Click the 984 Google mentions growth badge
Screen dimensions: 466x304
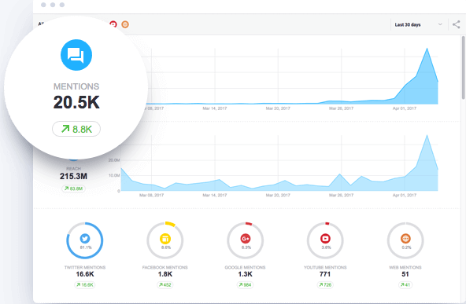[x=245, y=284]
